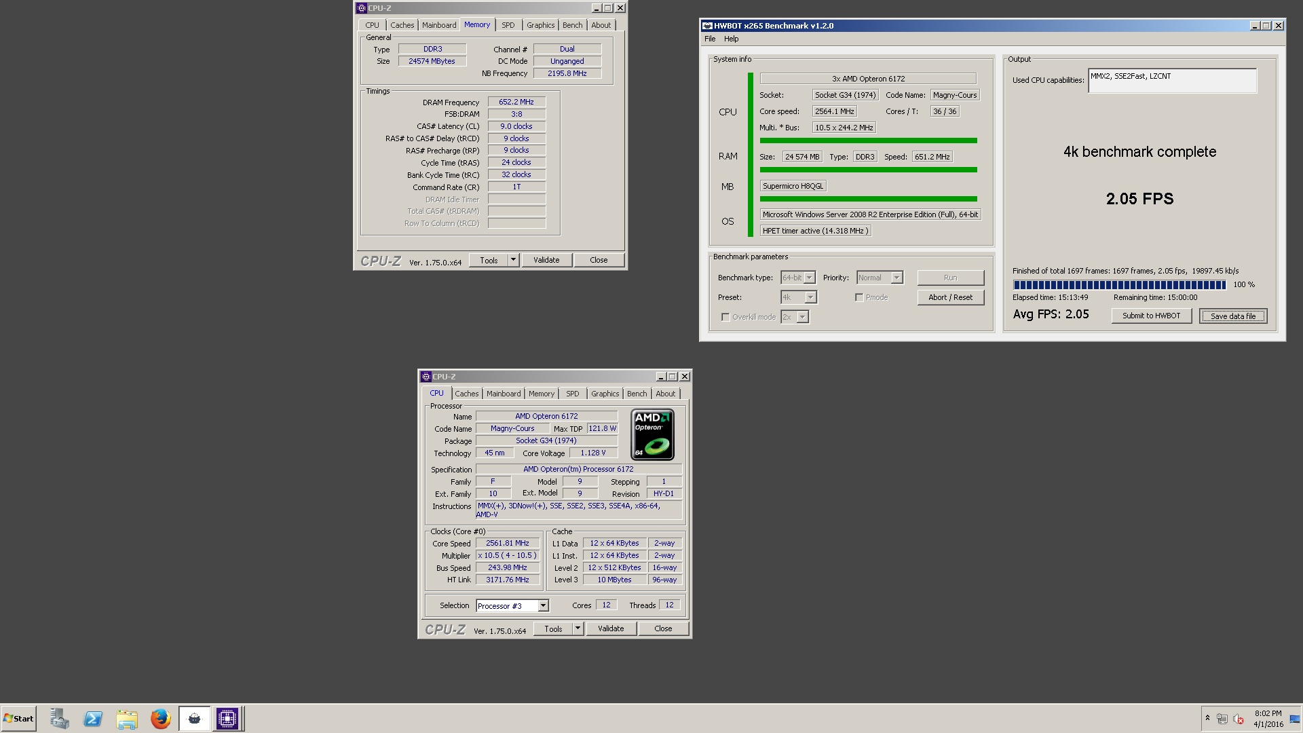Image resolution: width=1303 pixels, height=733 pixels.
Task: Show hidden system tray icons
Action: (x=1207, y=718)
